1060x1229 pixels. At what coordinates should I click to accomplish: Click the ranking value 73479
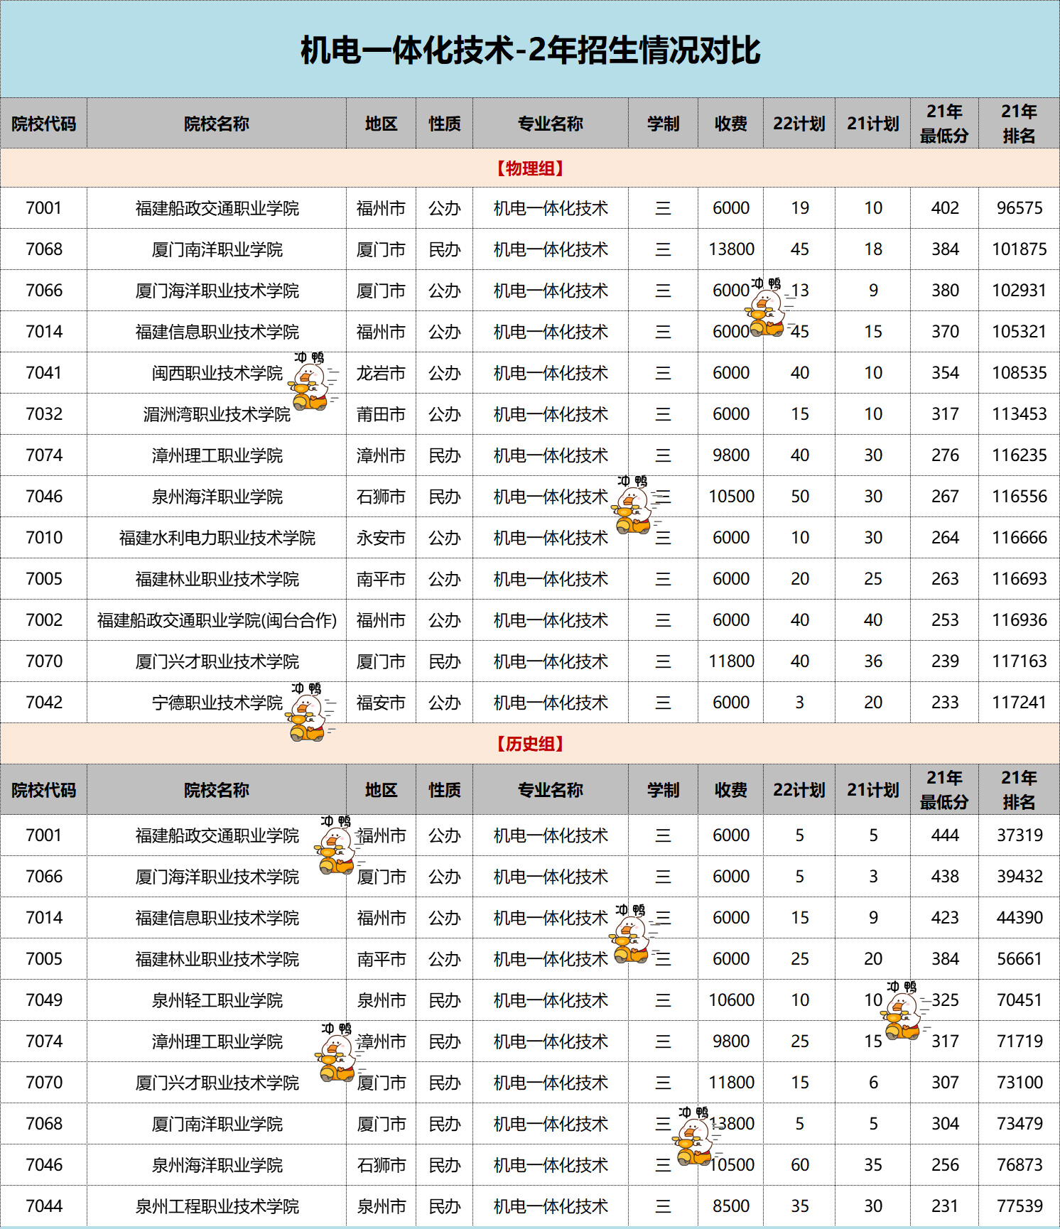tap(1019, 1124)
